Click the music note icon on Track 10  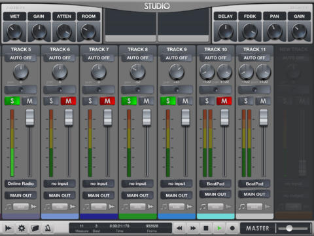point(203,206)
